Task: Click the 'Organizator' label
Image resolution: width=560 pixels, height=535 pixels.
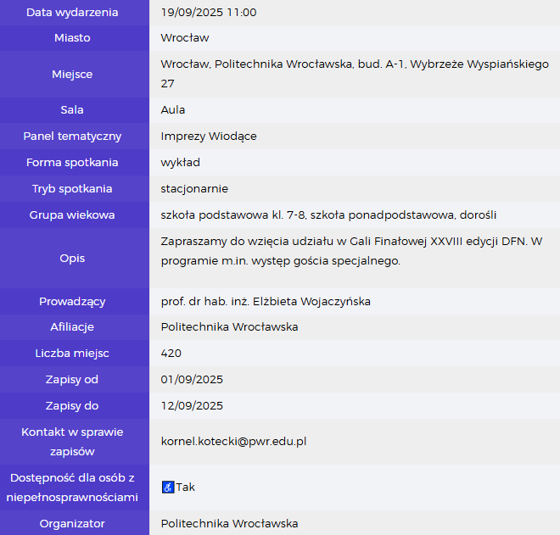Action: tap(72, 524)
